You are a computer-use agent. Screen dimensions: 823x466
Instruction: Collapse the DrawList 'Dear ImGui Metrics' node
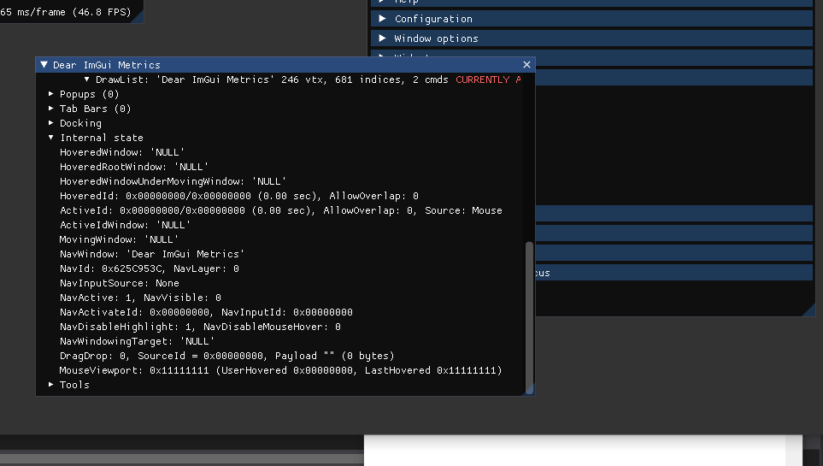click(x=86, y=80)
